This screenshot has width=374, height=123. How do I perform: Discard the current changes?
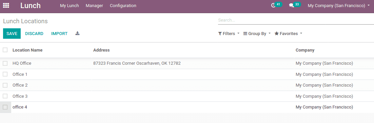click(x=34, y=34)
